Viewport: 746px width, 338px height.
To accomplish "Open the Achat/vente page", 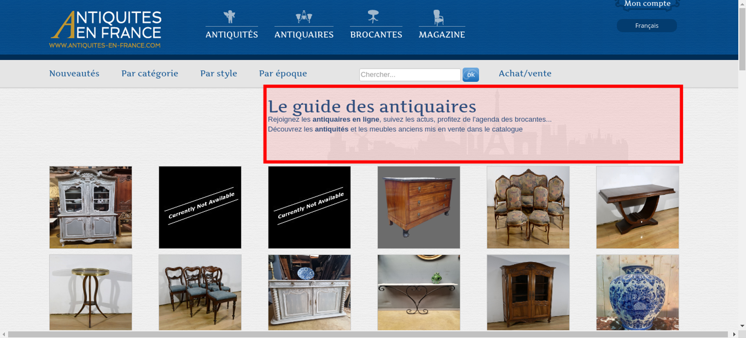I will (x=525, y=73).
